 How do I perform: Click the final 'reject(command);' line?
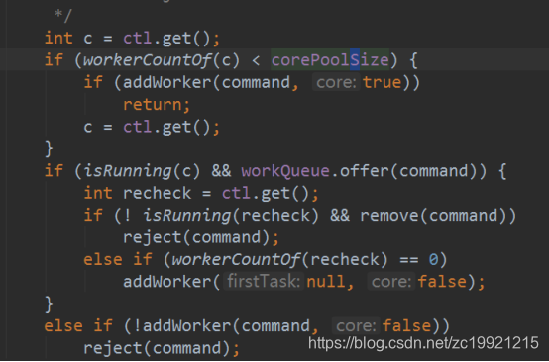point(162,348)
